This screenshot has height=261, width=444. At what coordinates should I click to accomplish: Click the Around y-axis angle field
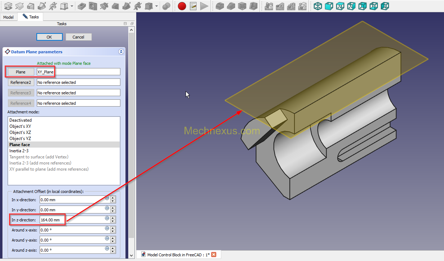pyautogui.click(x=75, y=240)
